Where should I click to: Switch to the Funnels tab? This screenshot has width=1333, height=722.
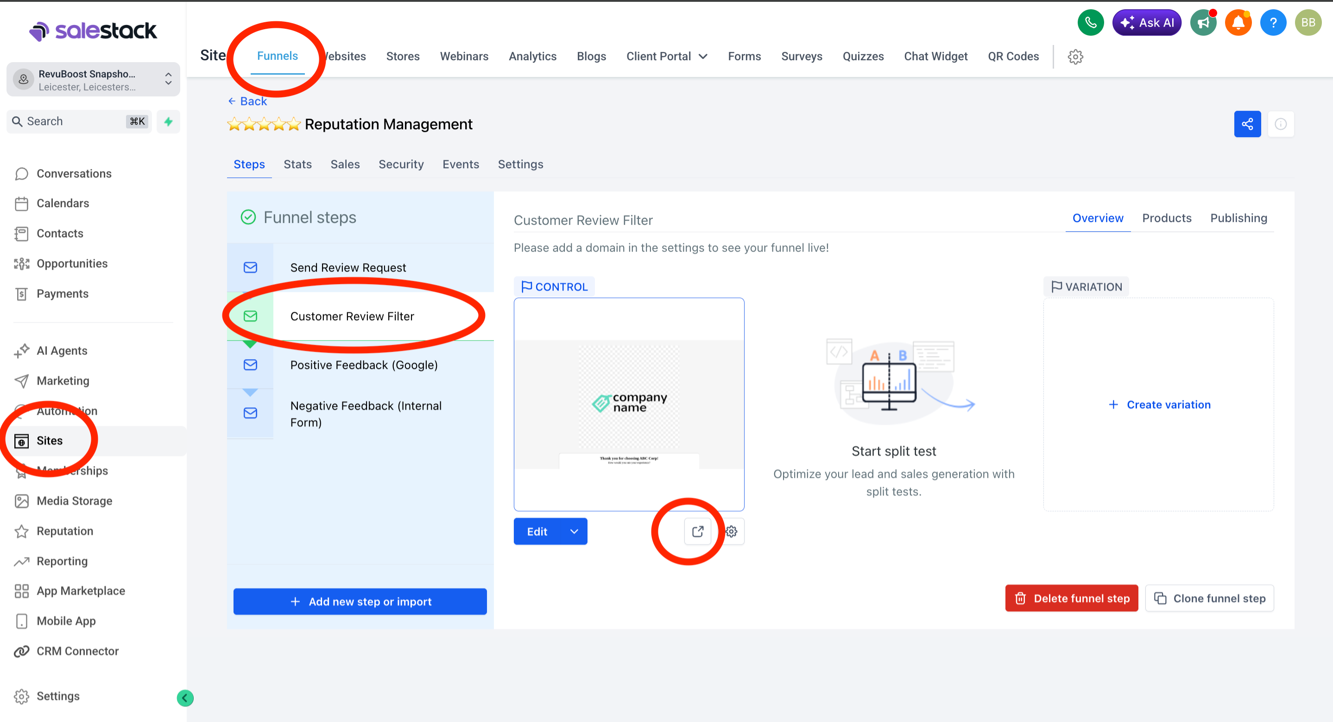click(x=278, y=56)
